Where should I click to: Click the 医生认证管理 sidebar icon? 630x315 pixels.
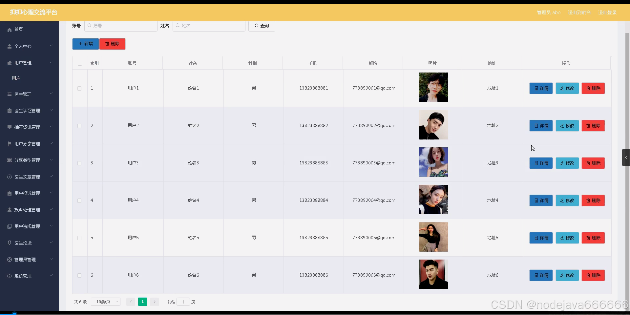pyautogui.click(x=10, y=111)
